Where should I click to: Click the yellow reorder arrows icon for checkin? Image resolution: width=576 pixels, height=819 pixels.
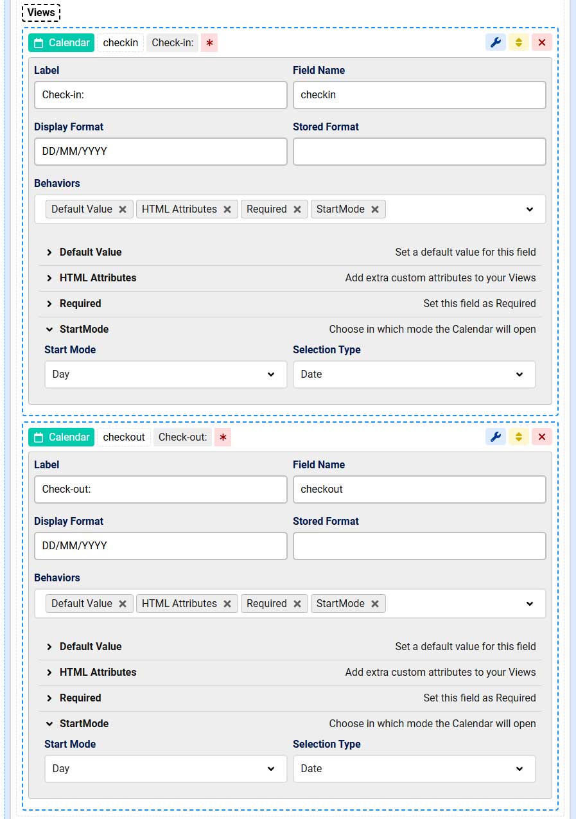click(518, 43)
